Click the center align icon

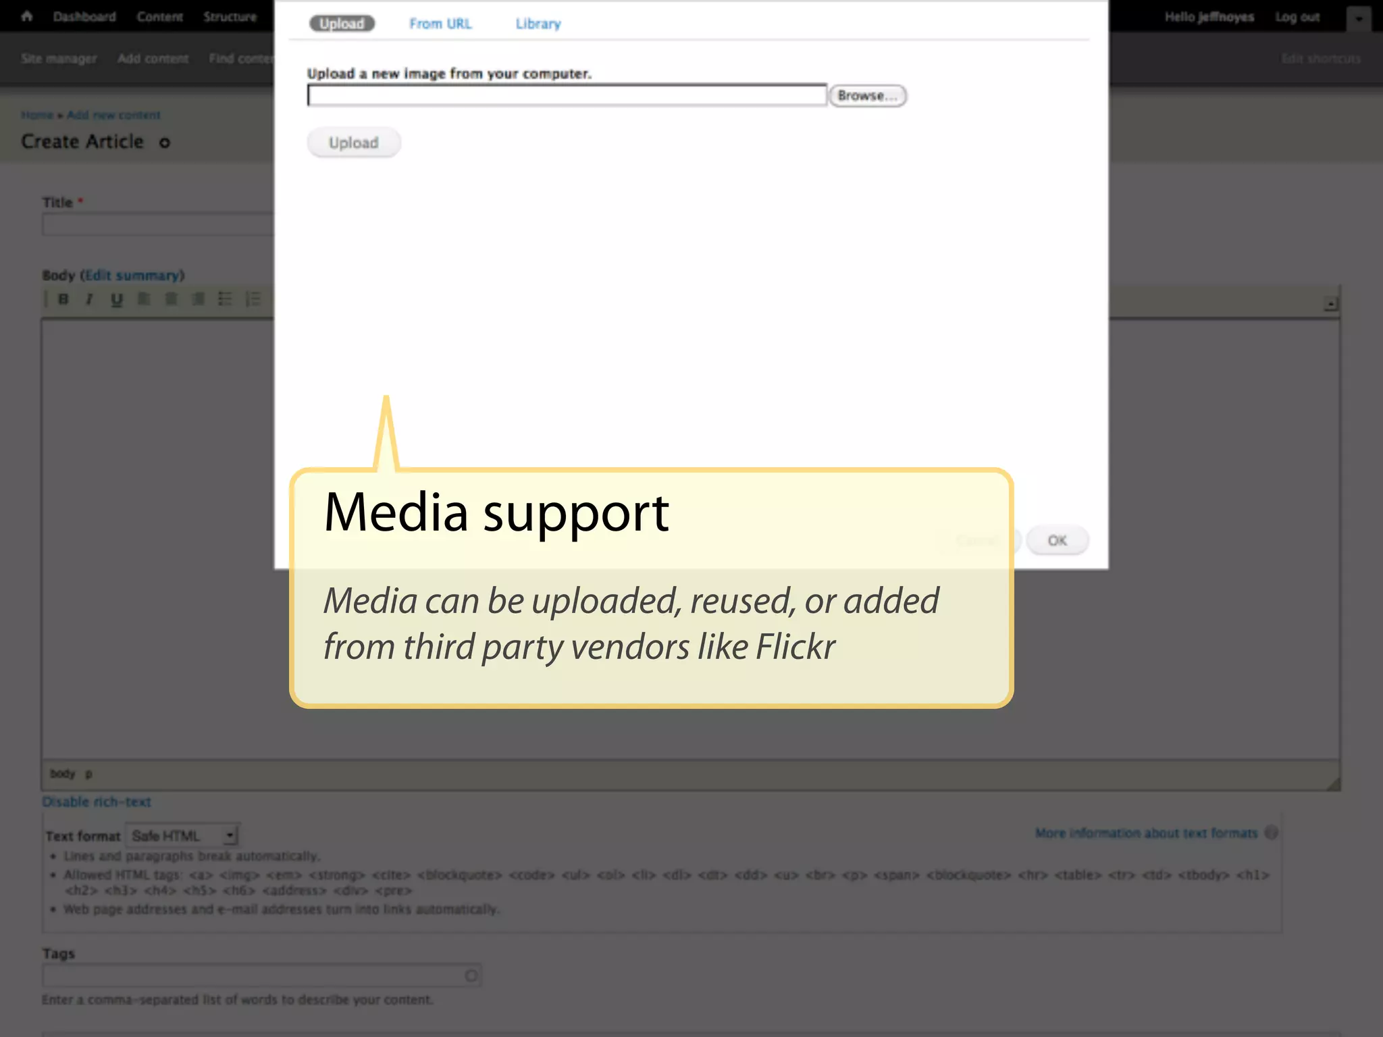[x=171, y=299]
